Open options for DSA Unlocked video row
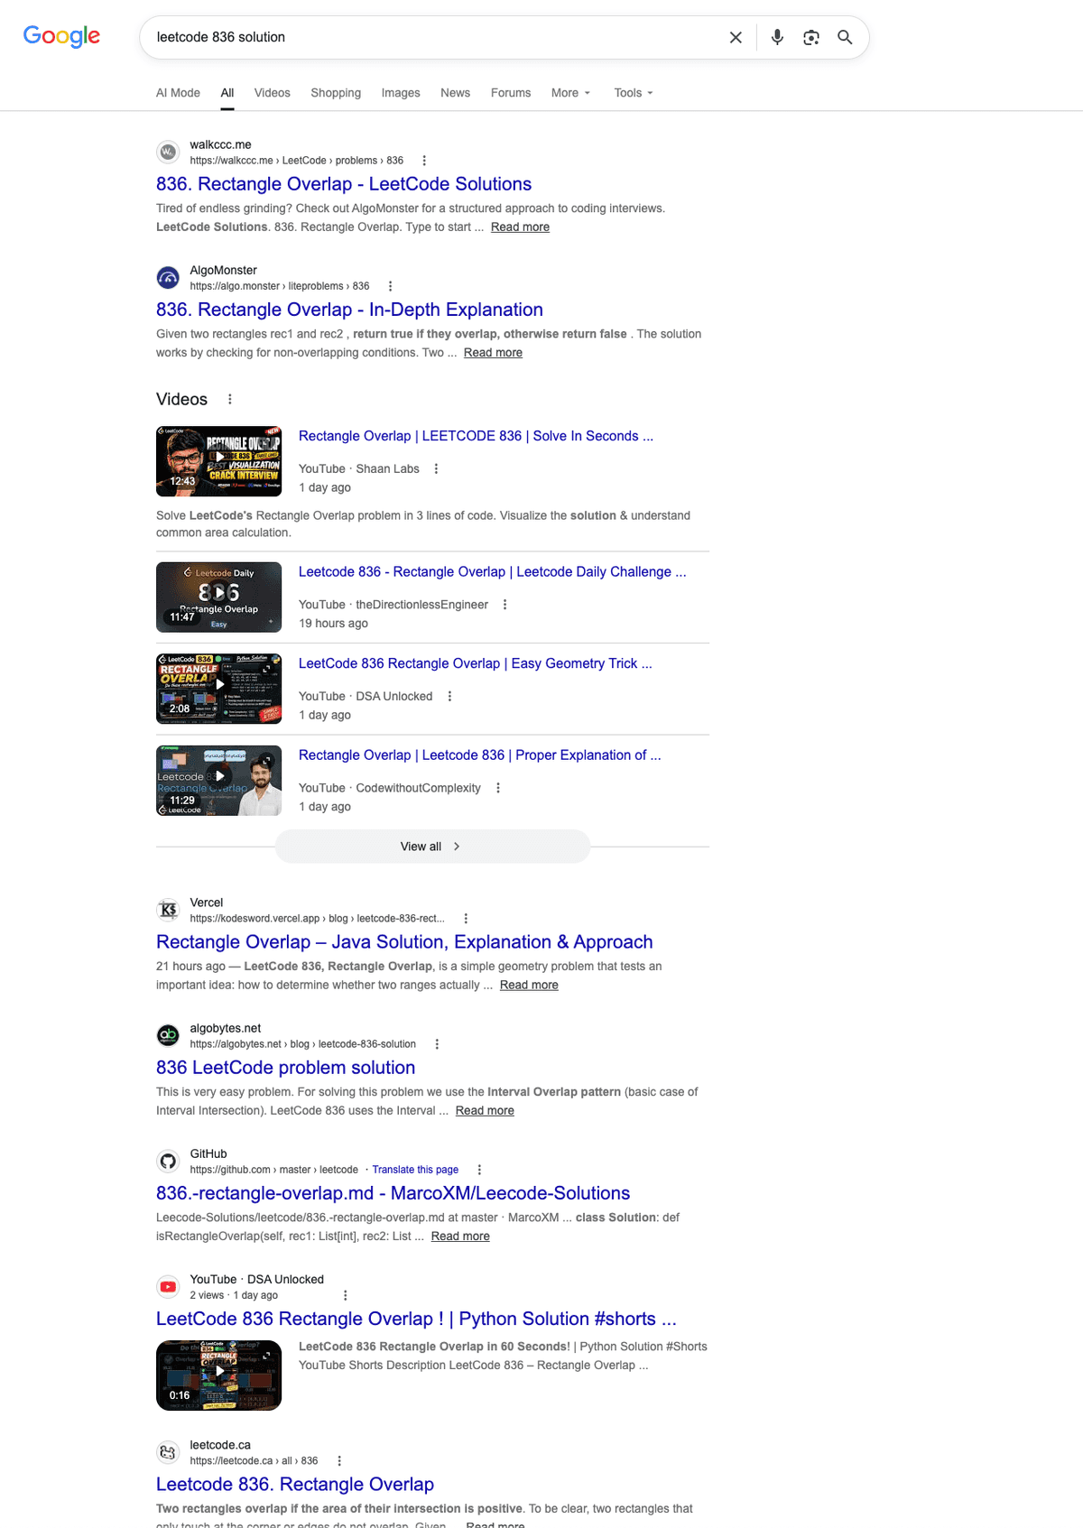This screenshot has height=1528, width=1083. pos(449,696)
